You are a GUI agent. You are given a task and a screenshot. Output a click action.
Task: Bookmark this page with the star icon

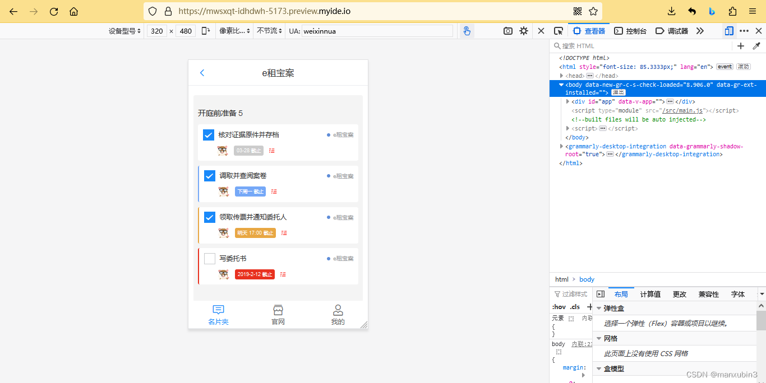click(593, 11)
